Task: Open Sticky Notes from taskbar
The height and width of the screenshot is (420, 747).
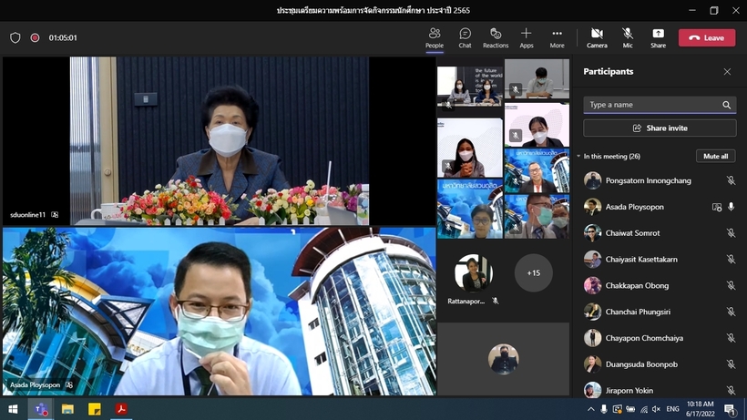Action: 95,409
